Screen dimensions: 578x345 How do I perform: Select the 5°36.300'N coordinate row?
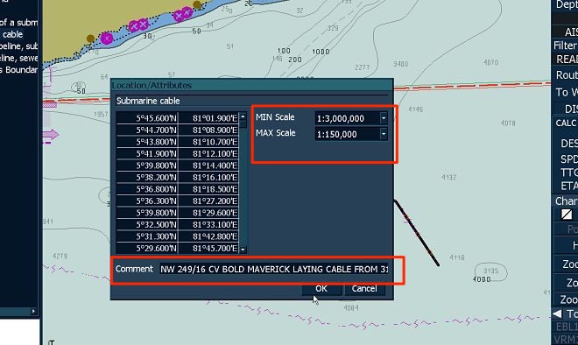pos(178,201)
